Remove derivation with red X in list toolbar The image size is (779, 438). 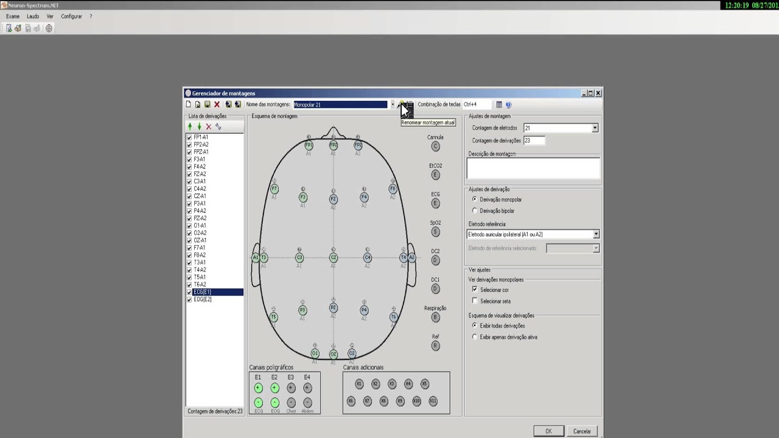click(209, 127)
